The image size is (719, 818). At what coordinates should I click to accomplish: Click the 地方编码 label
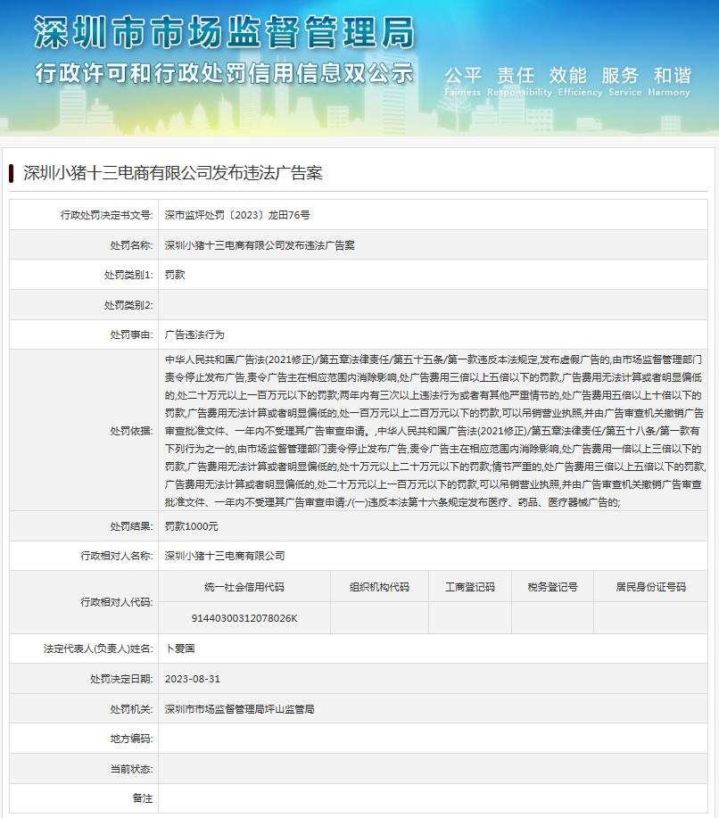pos(131,740)
